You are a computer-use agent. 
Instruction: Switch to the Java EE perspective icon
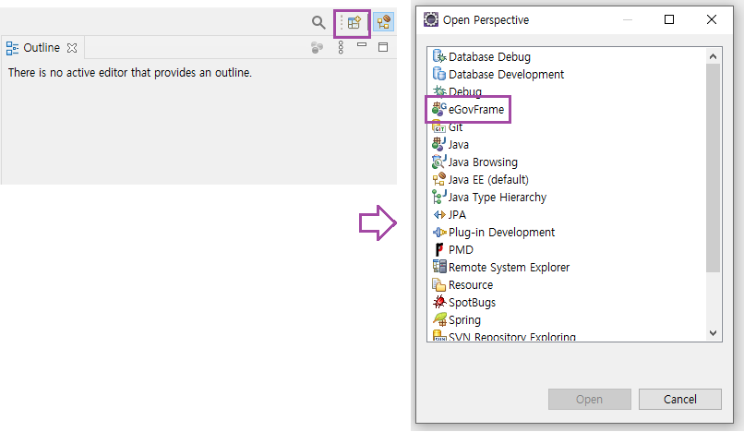coord(383,22)
